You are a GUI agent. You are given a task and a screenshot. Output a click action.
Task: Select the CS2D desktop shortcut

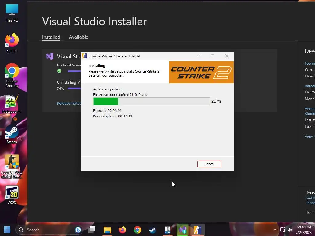click(x=12, y=195)
